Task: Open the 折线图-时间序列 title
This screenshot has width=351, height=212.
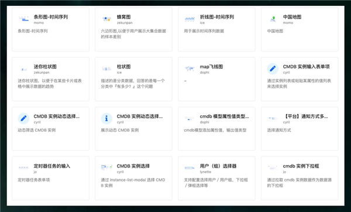Action: click(x=217, y=17)
